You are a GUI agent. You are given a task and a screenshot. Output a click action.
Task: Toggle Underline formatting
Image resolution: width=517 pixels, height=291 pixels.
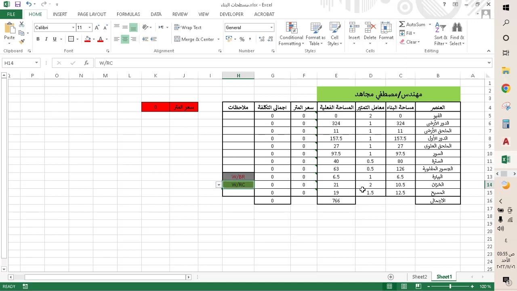(x=55, y=39)
